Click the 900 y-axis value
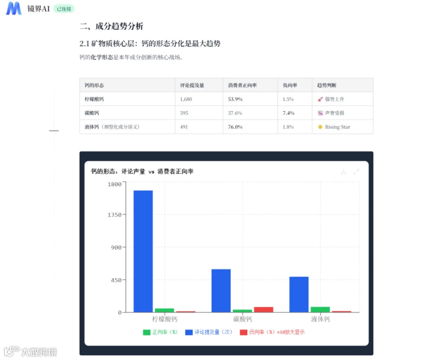The height and width of the screenshot is (360, 433). point(116,247)
